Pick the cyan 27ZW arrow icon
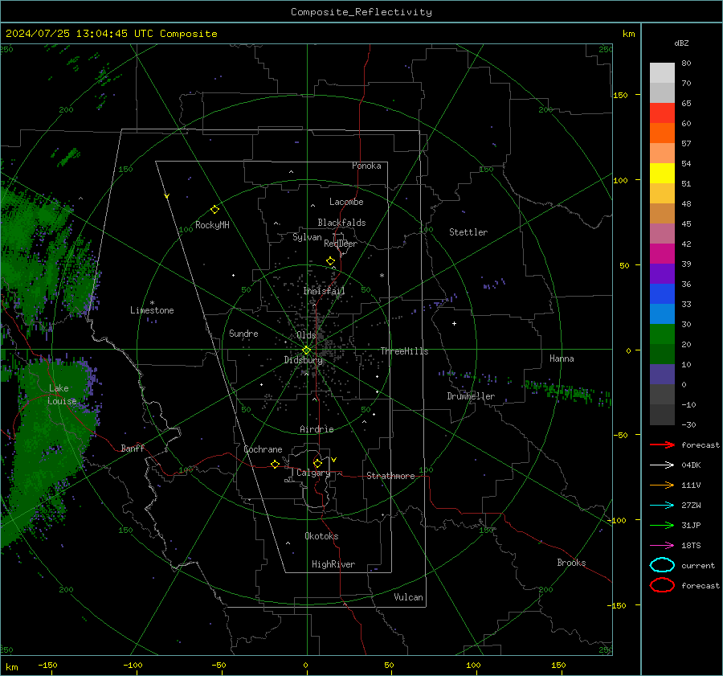This screenshot has height=676, width=723. (662, 506)
